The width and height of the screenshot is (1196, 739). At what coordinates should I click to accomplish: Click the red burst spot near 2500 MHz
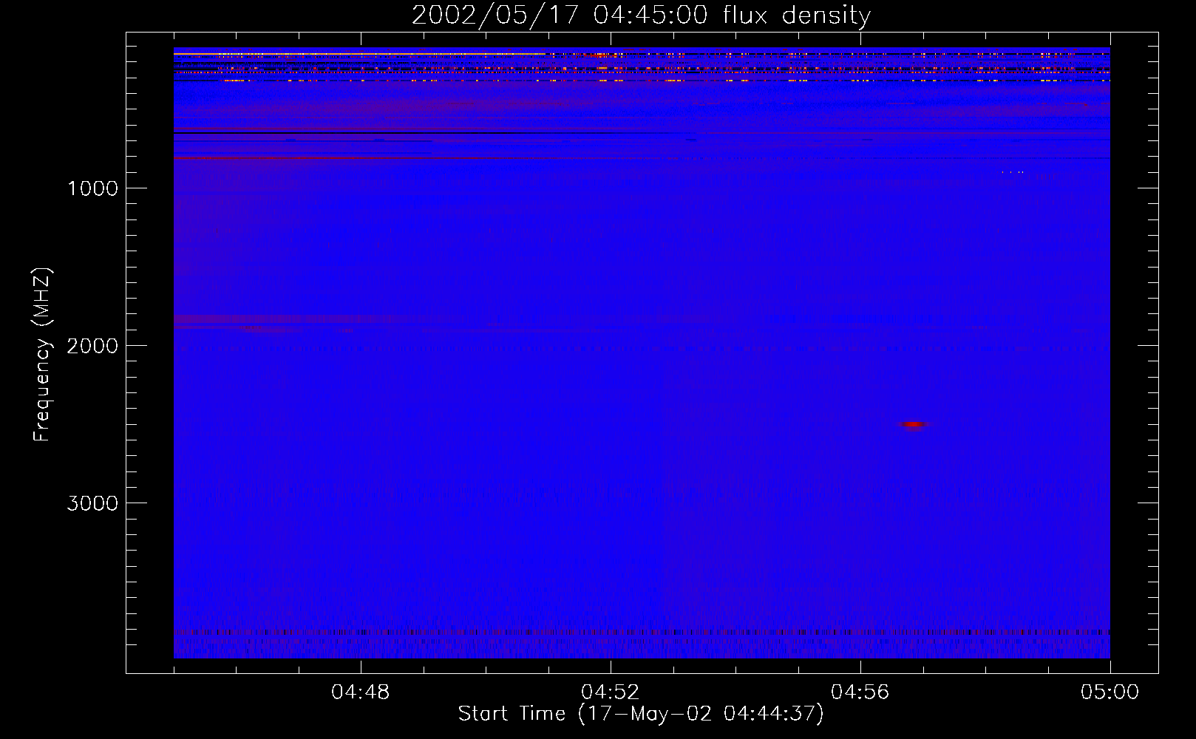coord(914,424)
